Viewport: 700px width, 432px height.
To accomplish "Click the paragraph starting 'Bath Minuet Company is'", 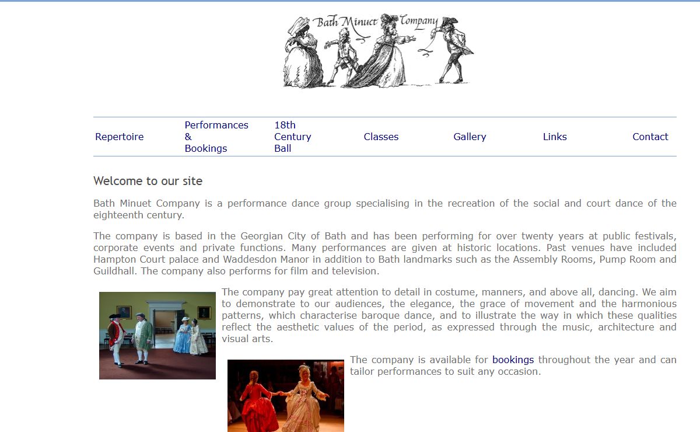I will point(385,209).
